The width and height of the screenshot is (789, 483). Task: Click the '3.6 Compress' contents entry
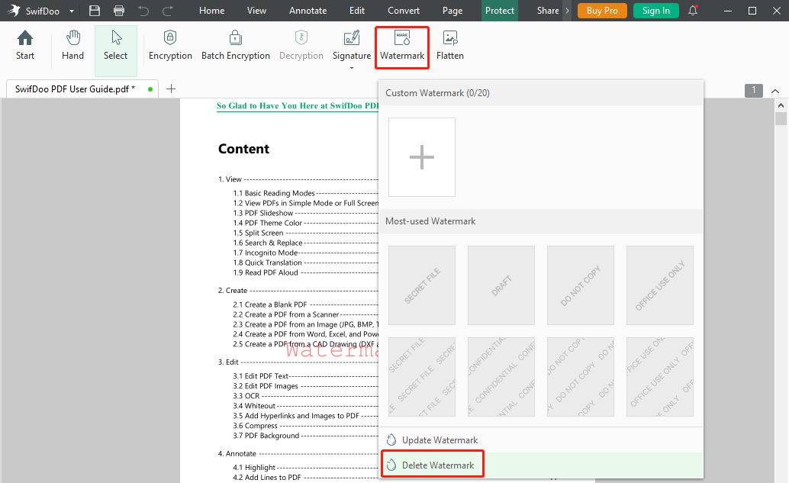point(255,426)
